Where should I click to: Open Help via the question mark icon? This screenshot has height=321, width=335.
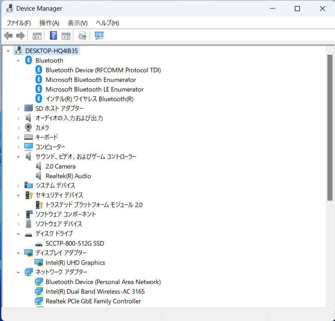click(x=53, y=36)
